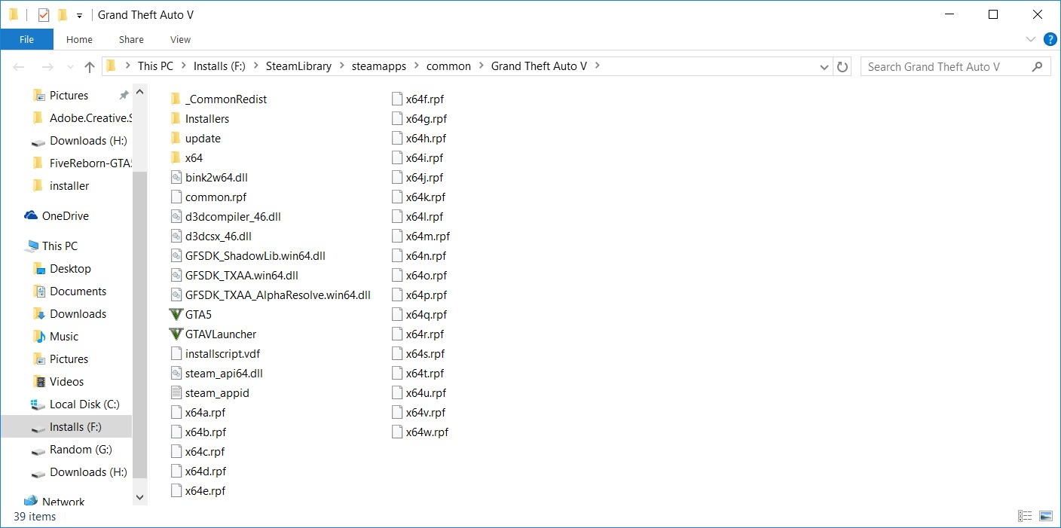Screen dimensions: 1061x528
Task: Click the Properties icon in the title bar
Action: point(44,14)
